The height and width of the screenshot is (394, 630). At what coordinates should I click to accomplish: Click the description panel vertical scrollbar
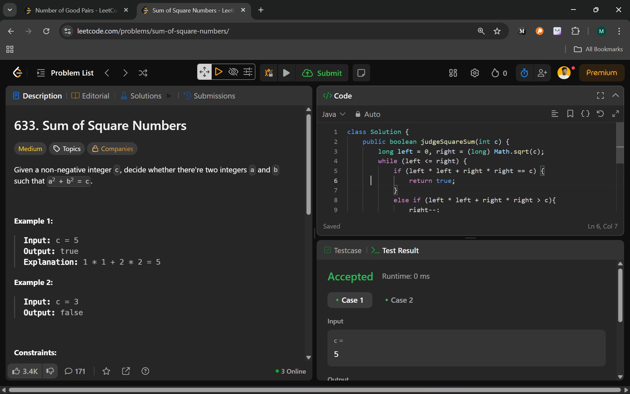308,164
